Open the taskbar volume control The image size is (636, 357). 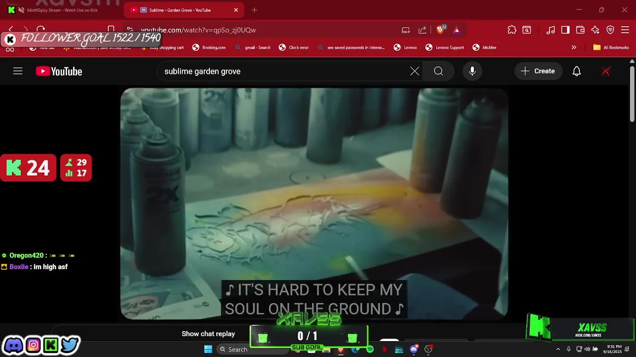coord(587,350)
